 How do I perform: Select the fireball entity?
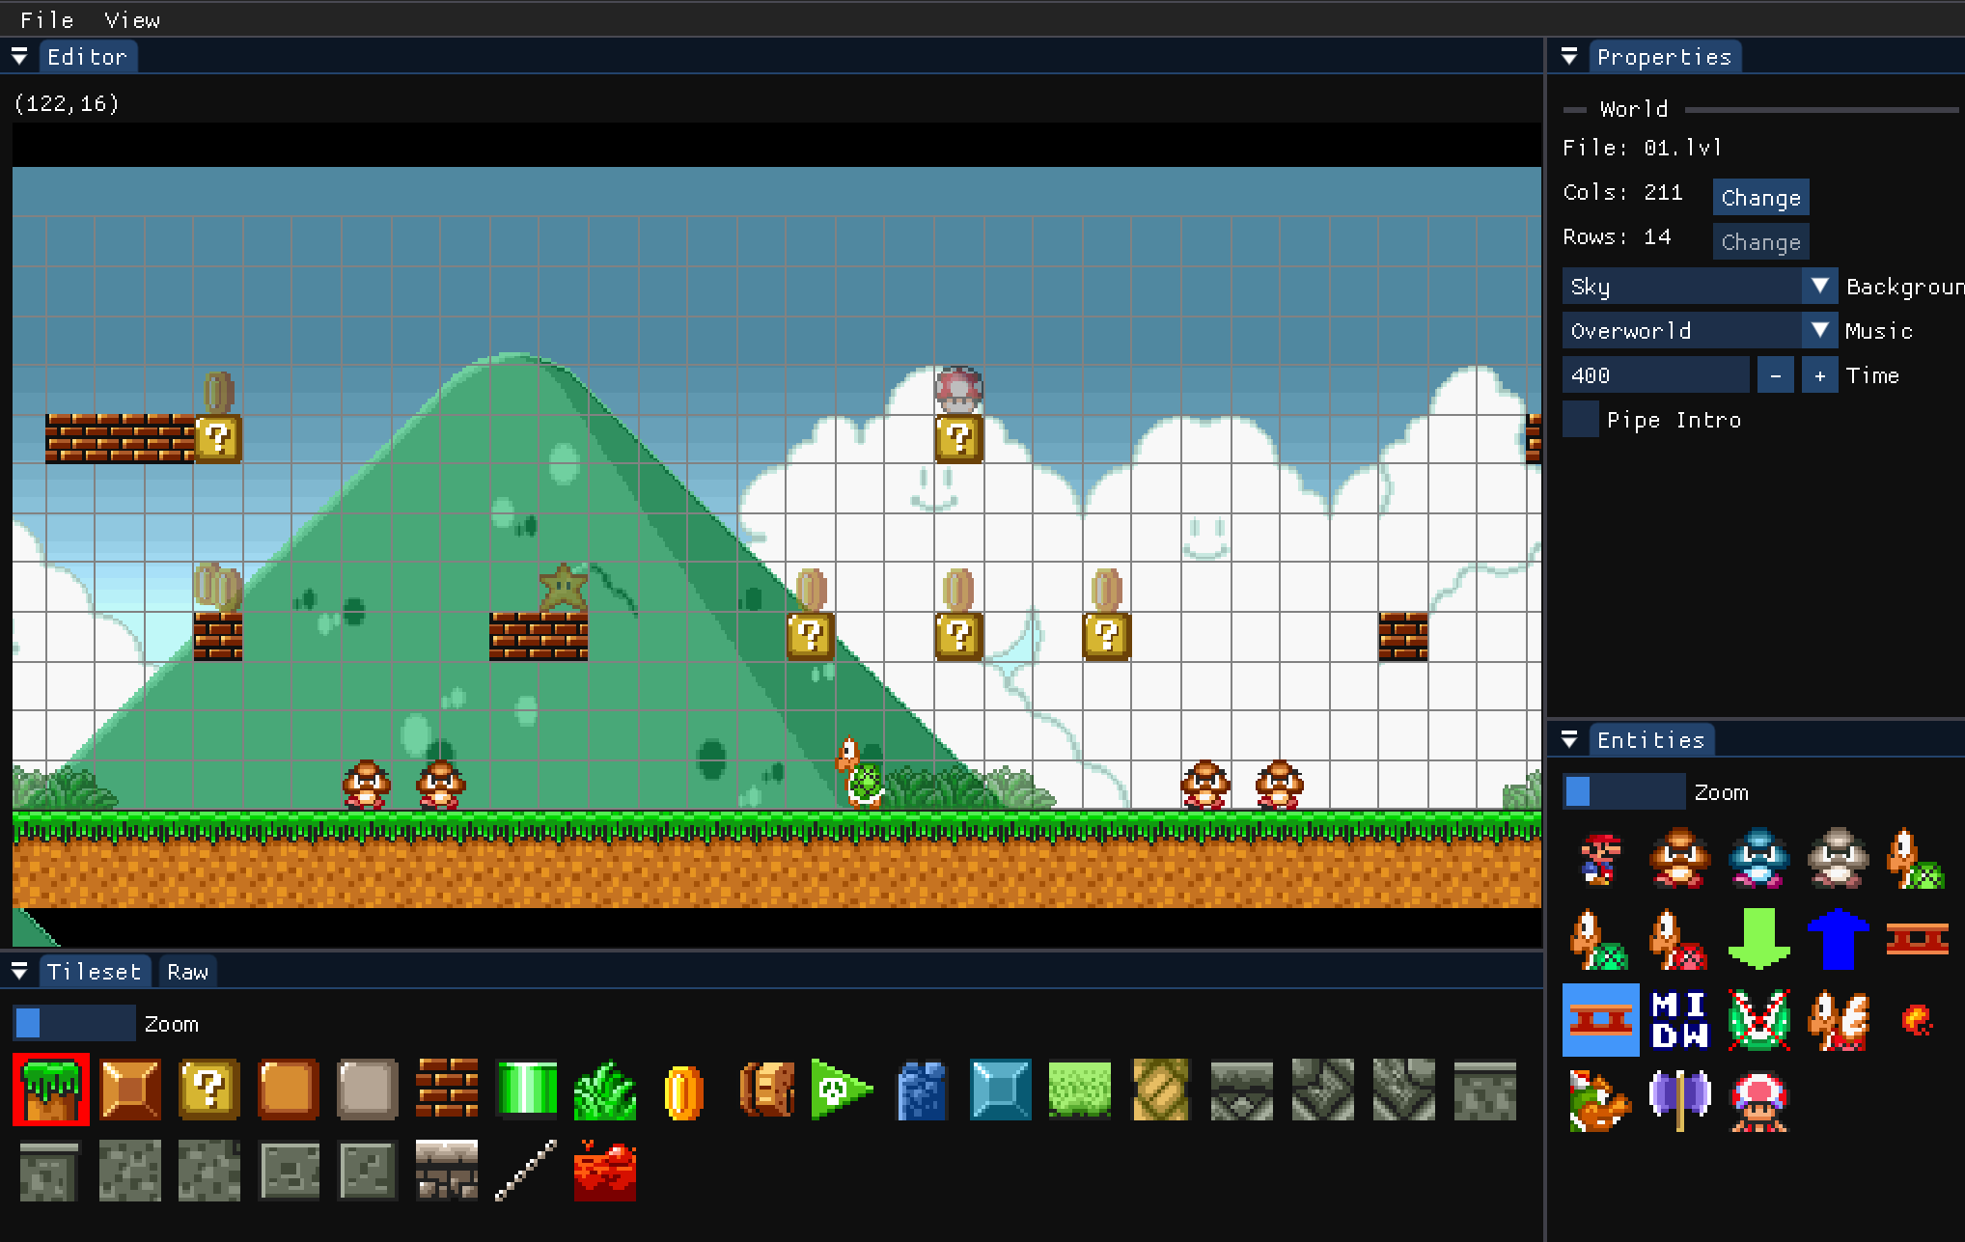click(x=1917, y=1020)
